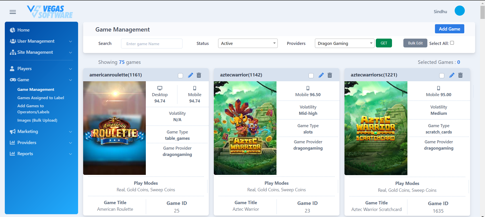Select the aztecwarriorsc(1221) checkbox

pyautogui.click(x=442, y=76)
